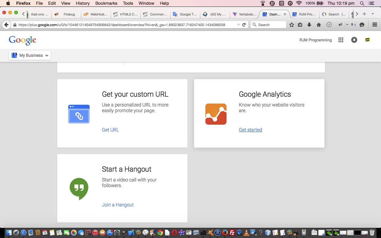Viewport: 381px width, 238px height.
Task: Open the Tools menu
Action: click(x=128, y=3)
